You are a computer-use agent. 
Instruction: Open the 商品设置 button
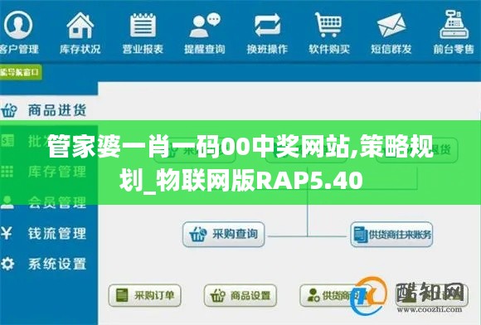tap(240, 295)
